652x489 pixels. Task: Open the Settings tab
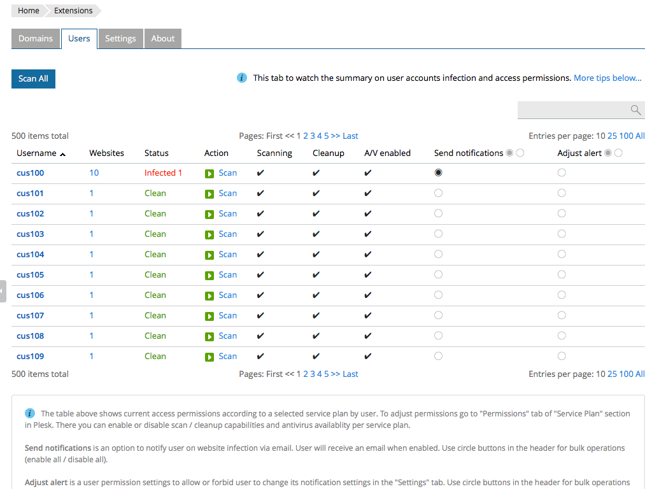[120, 38]
